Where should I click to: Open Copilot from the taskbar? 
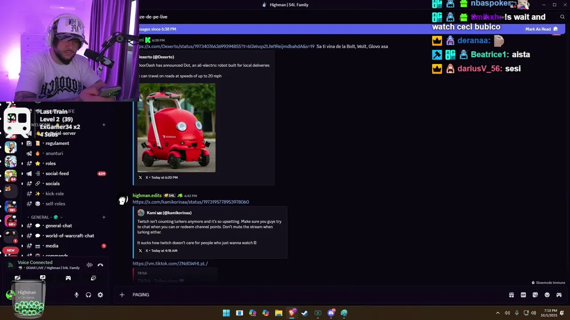point(265,313)
